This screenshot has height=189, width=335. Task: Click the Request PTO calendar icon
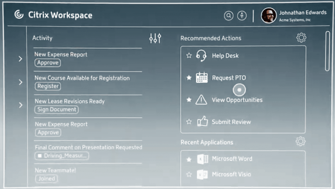[202, 77]
